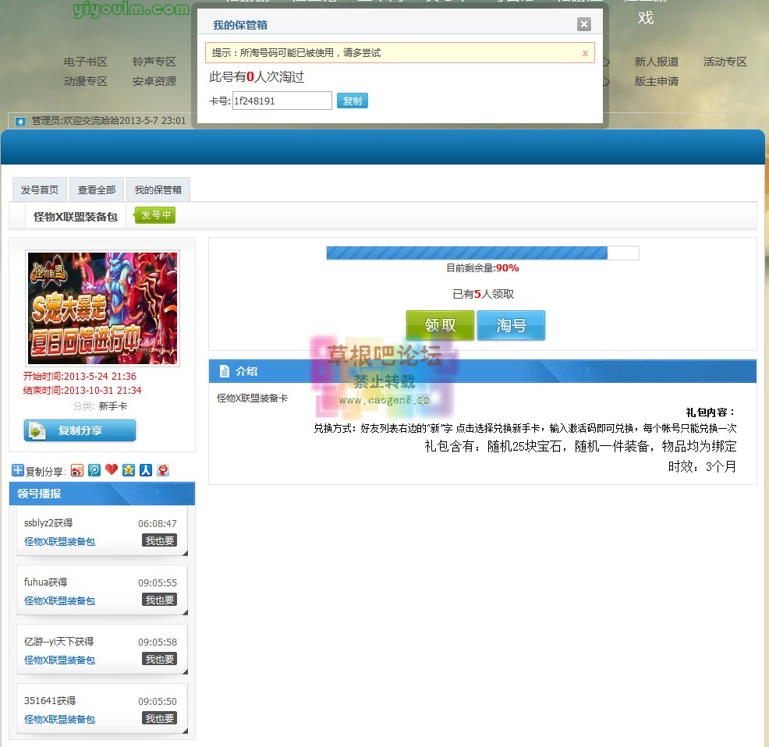
Task: Open the 我的保管箱 tab
Action: tap(158, 189)
